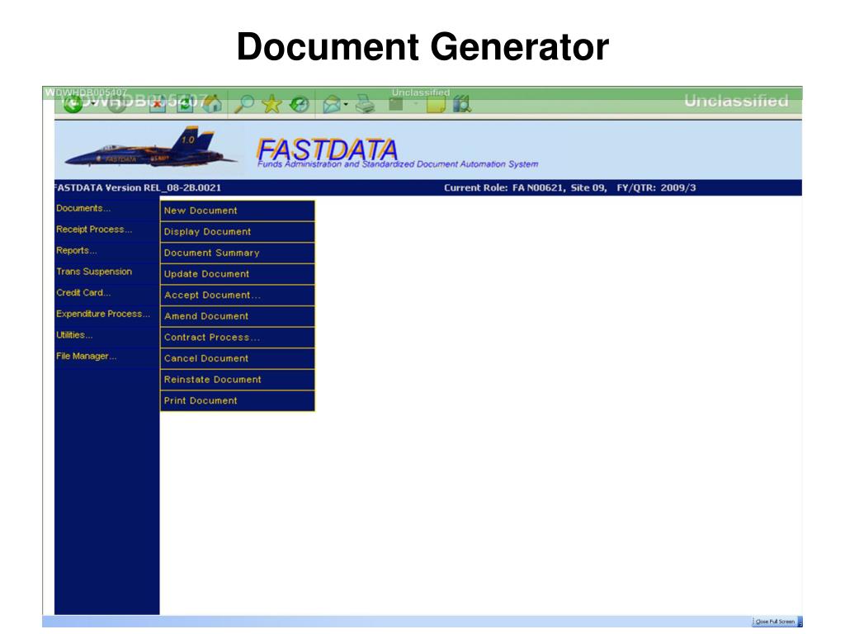
Task: Click the Funds Administration tagline text
Action: tap(398, 164)
